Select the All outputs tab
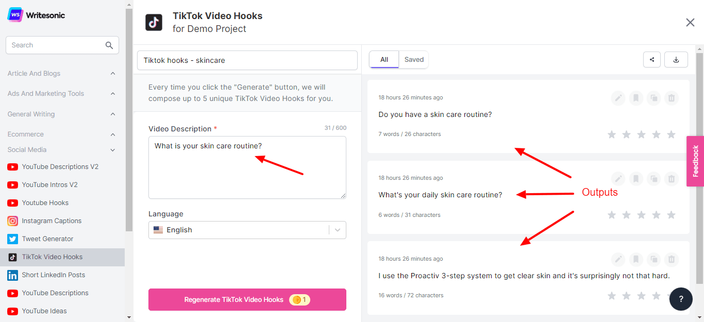This screenshot has height=322, width=704. point(384,60)
